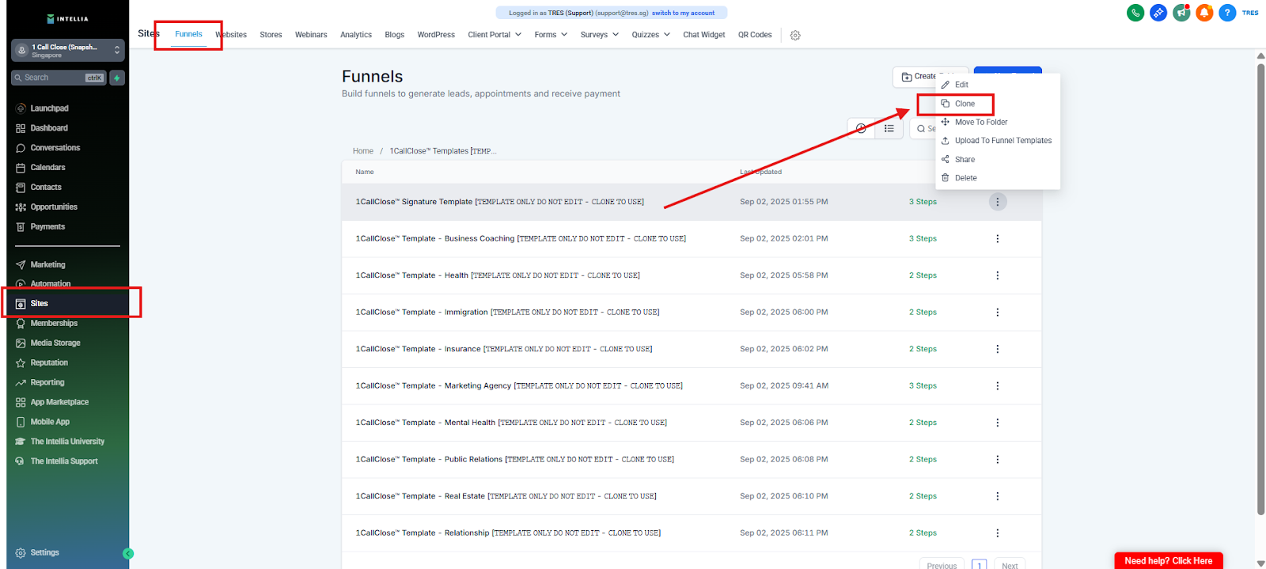Expand the 1 Call Close account switcher
Screen dimensions: 1266x569
pyautogui.click(x=68, y=50)
